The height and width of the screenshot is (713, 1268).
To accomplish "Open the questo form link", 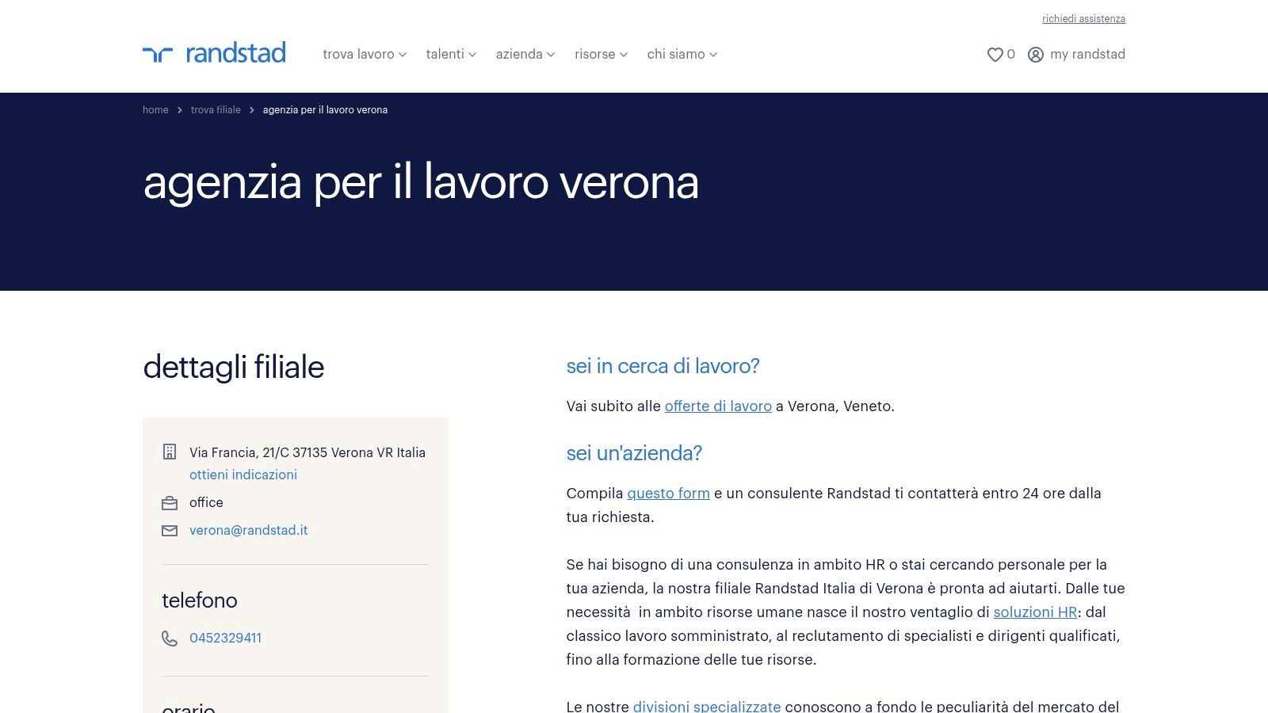I will 668,493.
